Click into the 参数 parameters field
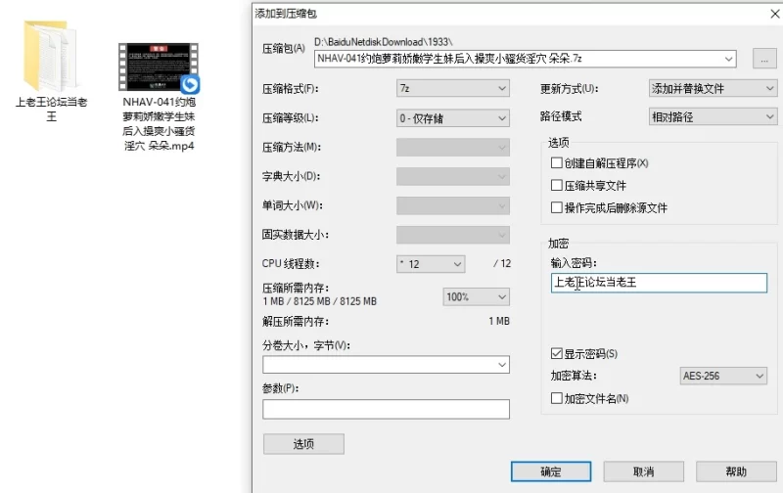Viewport: 783px width, 493px height. point(386,409)
